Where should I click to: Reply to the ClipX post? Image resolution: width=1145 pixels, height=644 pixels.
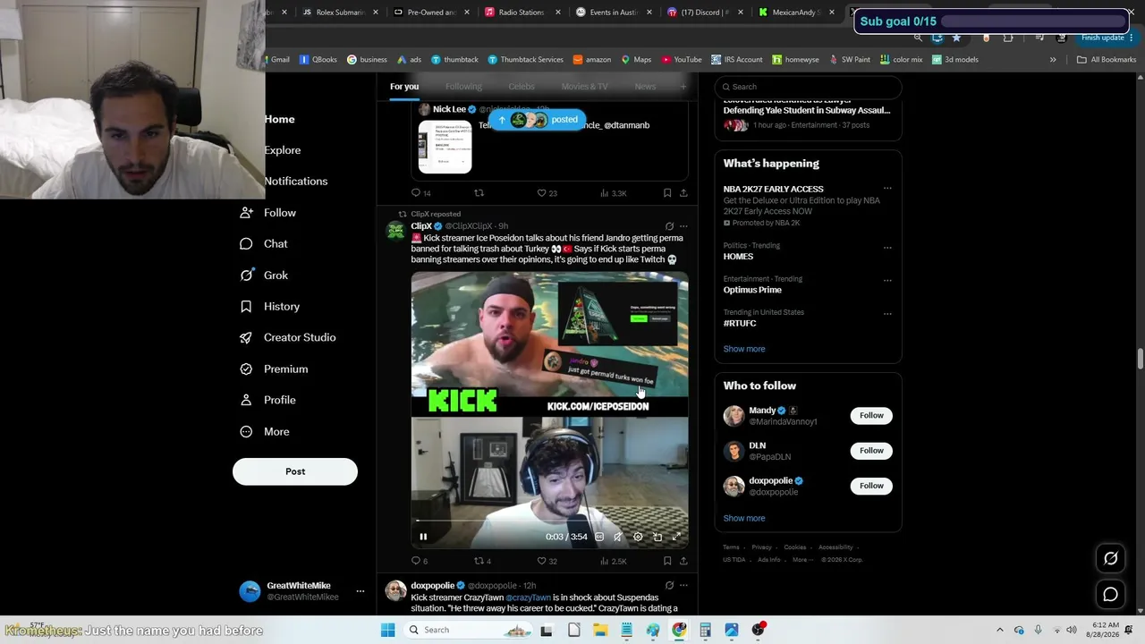pyautogui.click(x=419, y=562)
